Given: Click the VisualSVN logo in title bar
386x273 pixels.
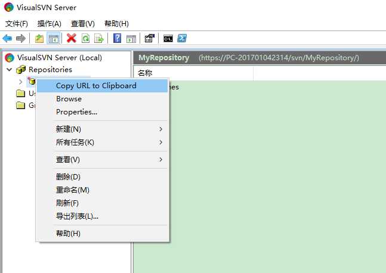Looking at the screenshot, I should coord(9,7).
